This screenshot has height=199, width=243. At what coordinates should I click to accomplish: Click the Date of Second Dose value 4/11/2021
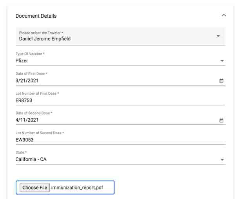27,120
